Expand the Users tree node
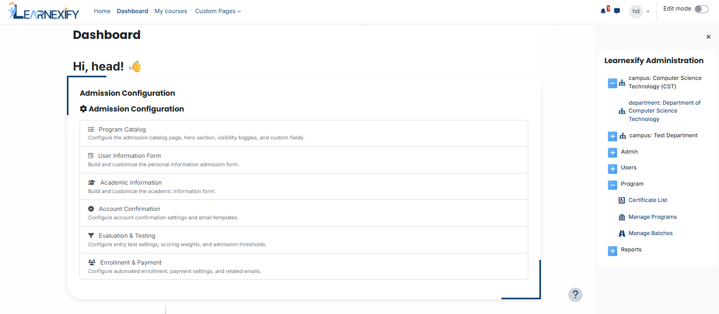Image resolution: width=719 pixels, height=314 pixels. [613, 169]
